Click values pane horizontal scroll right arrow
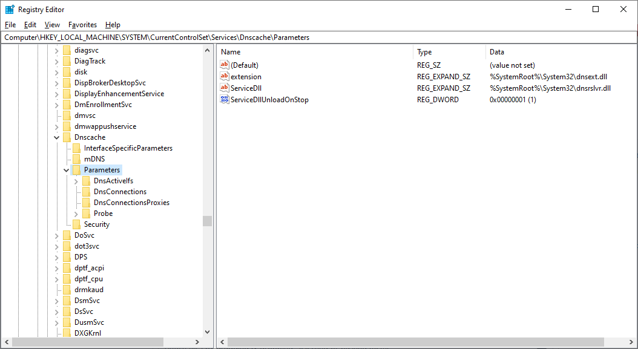Viewport: 638px width, 349px height. [631, 342]
